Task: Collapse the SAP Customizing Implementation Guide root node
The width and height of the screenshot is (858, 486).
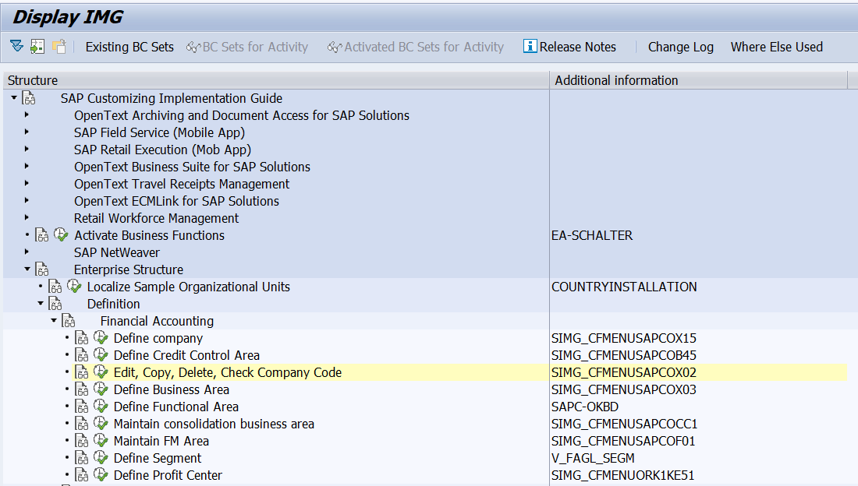Action: coord(14,98)
